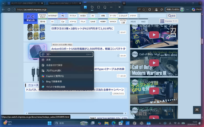Open File Explorer from the taskbar
Image resolution: width=204 pixels, height=127 pixels.
tap(106, 123)
